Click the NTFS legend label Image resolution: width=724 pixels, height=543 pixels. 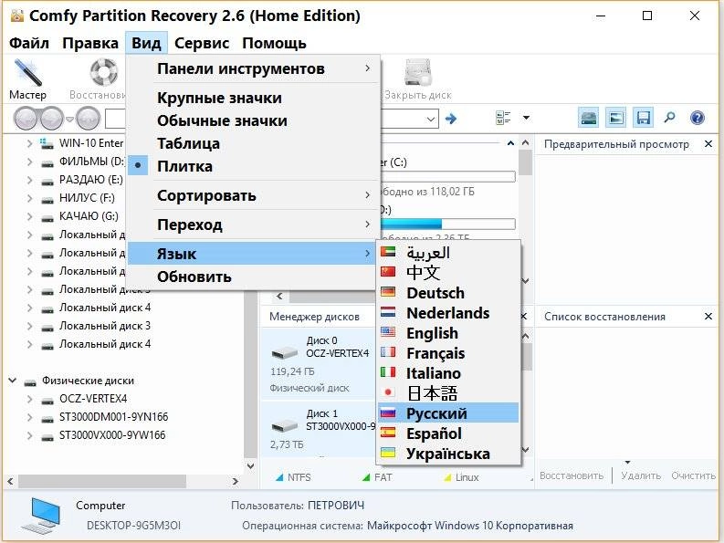(x=299, y=477)
